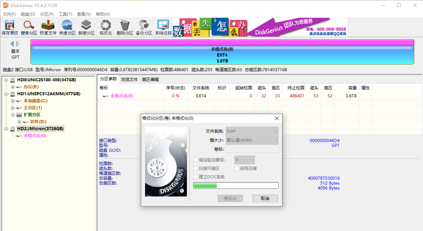Select HD2:JMicron(3726GB) in disk tree
This screenshot has width=423, height=231.
[x=41, y=129]
